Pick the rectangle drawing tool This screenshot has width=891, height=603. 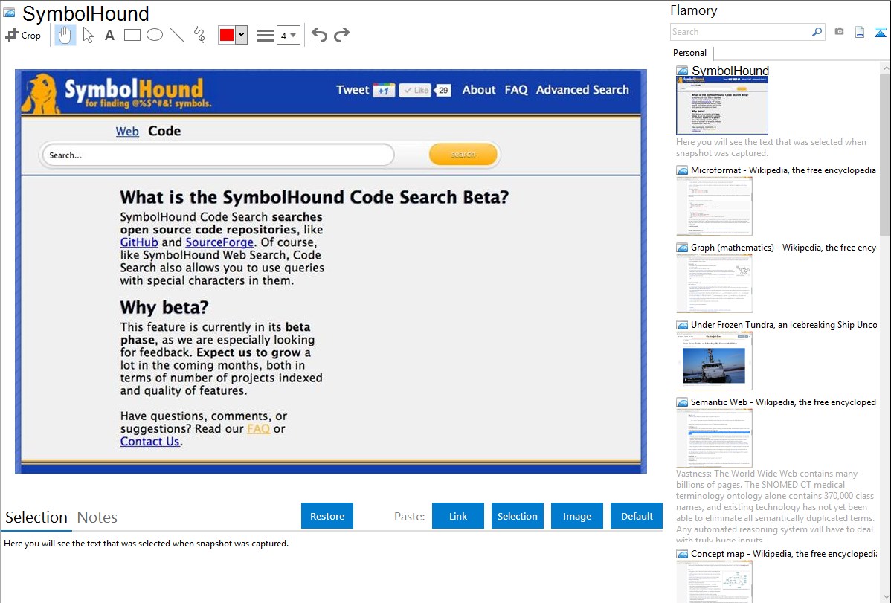pos(132,35)
